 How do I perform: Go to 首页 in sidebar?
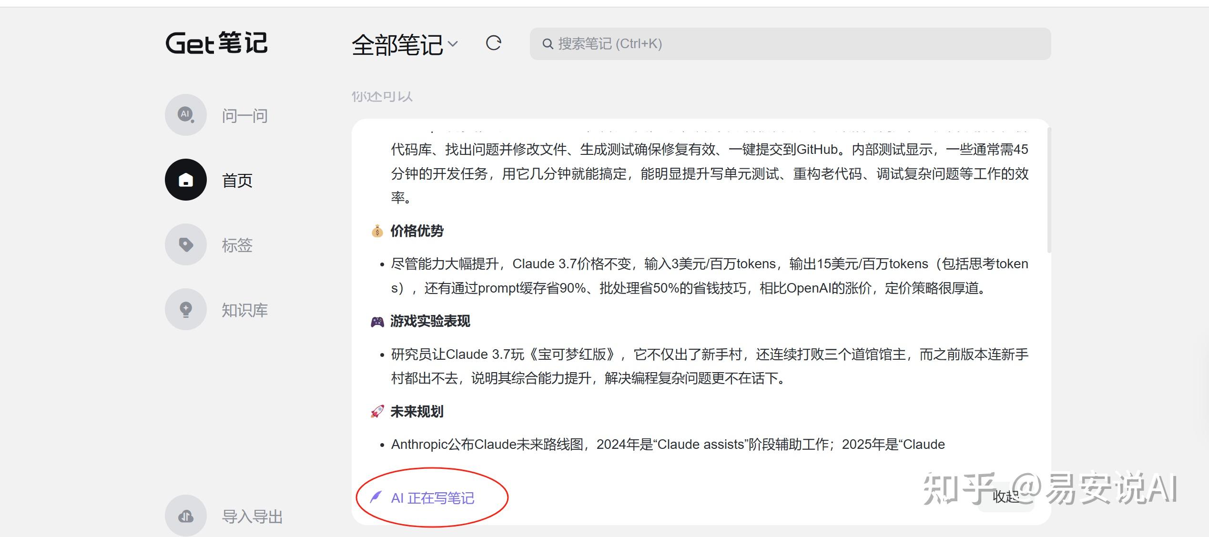click(x=237, y=181)
